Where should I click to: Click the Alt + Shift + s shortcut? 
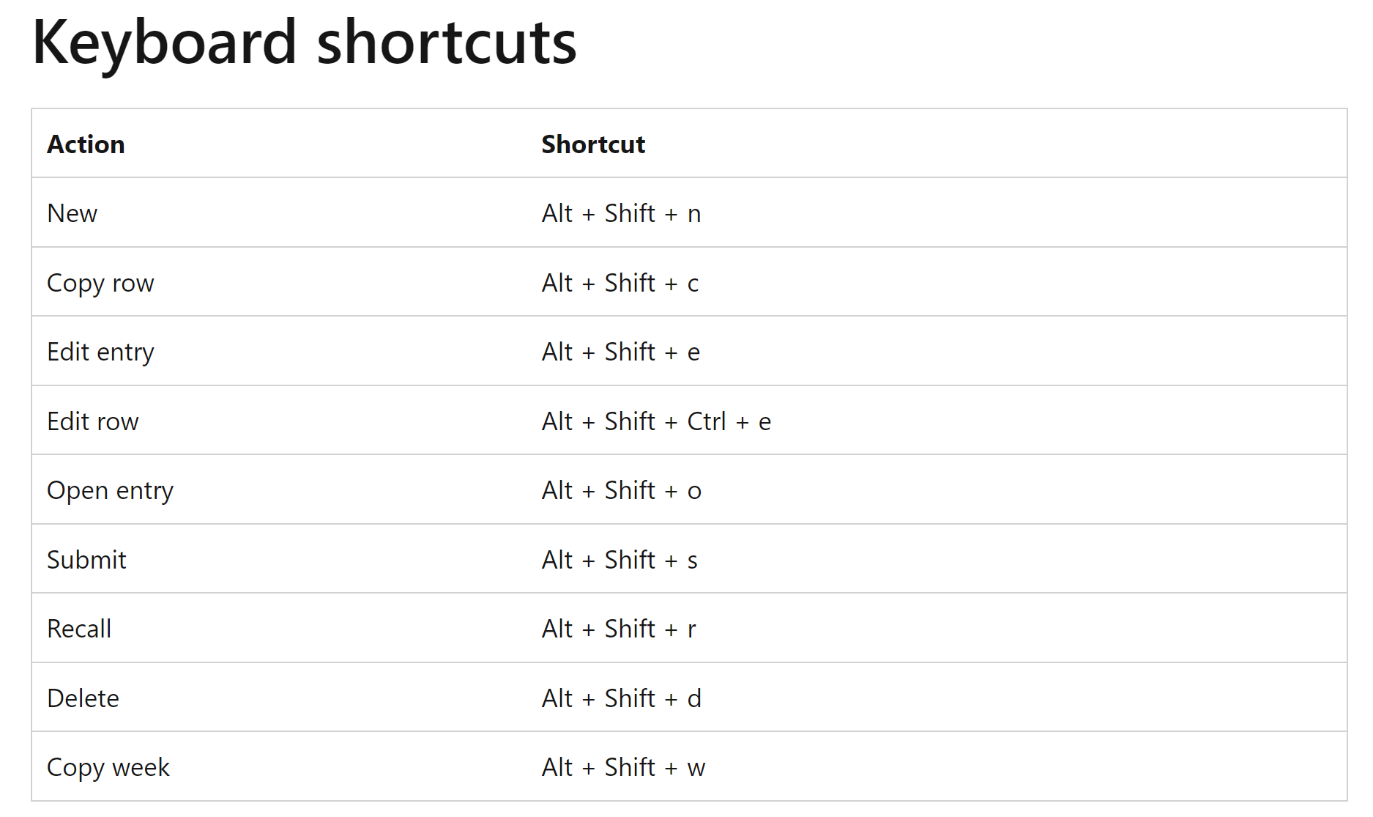click(x=619, y=560)
